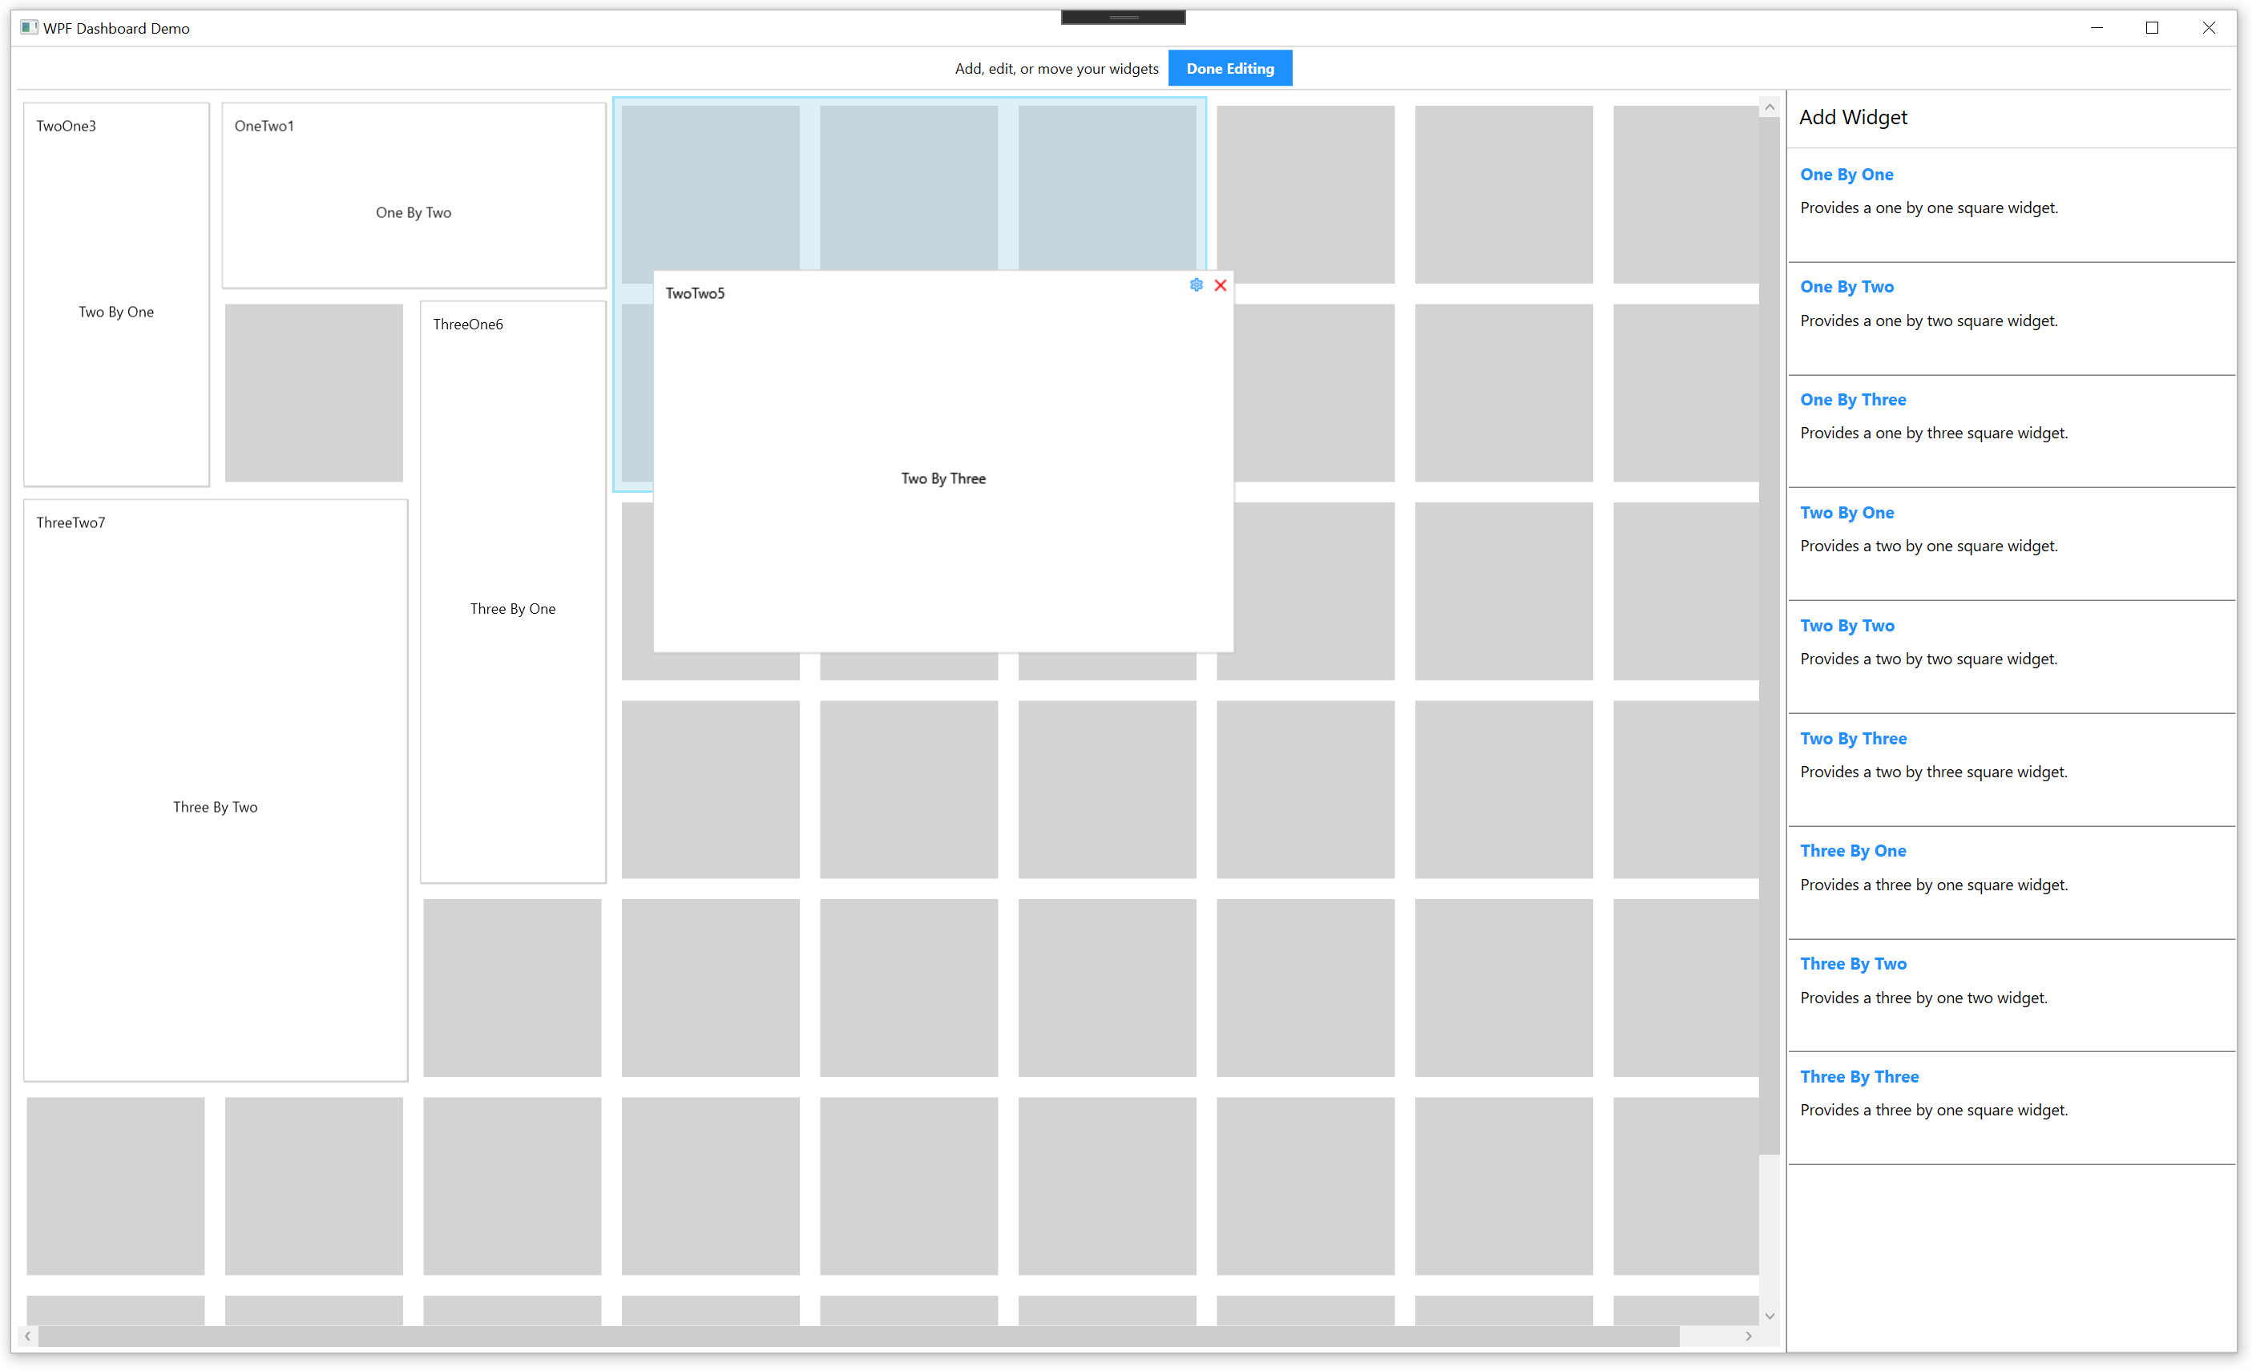The width and height of the screenshot is (2252, 1371).
Task: Open settings gear on TwoTwo5 widget
Action: pos(1196,285)
